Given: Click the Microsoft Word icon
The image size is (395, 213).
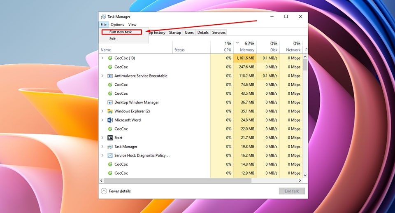Looking at the screenshot, I should click(110, 120).
